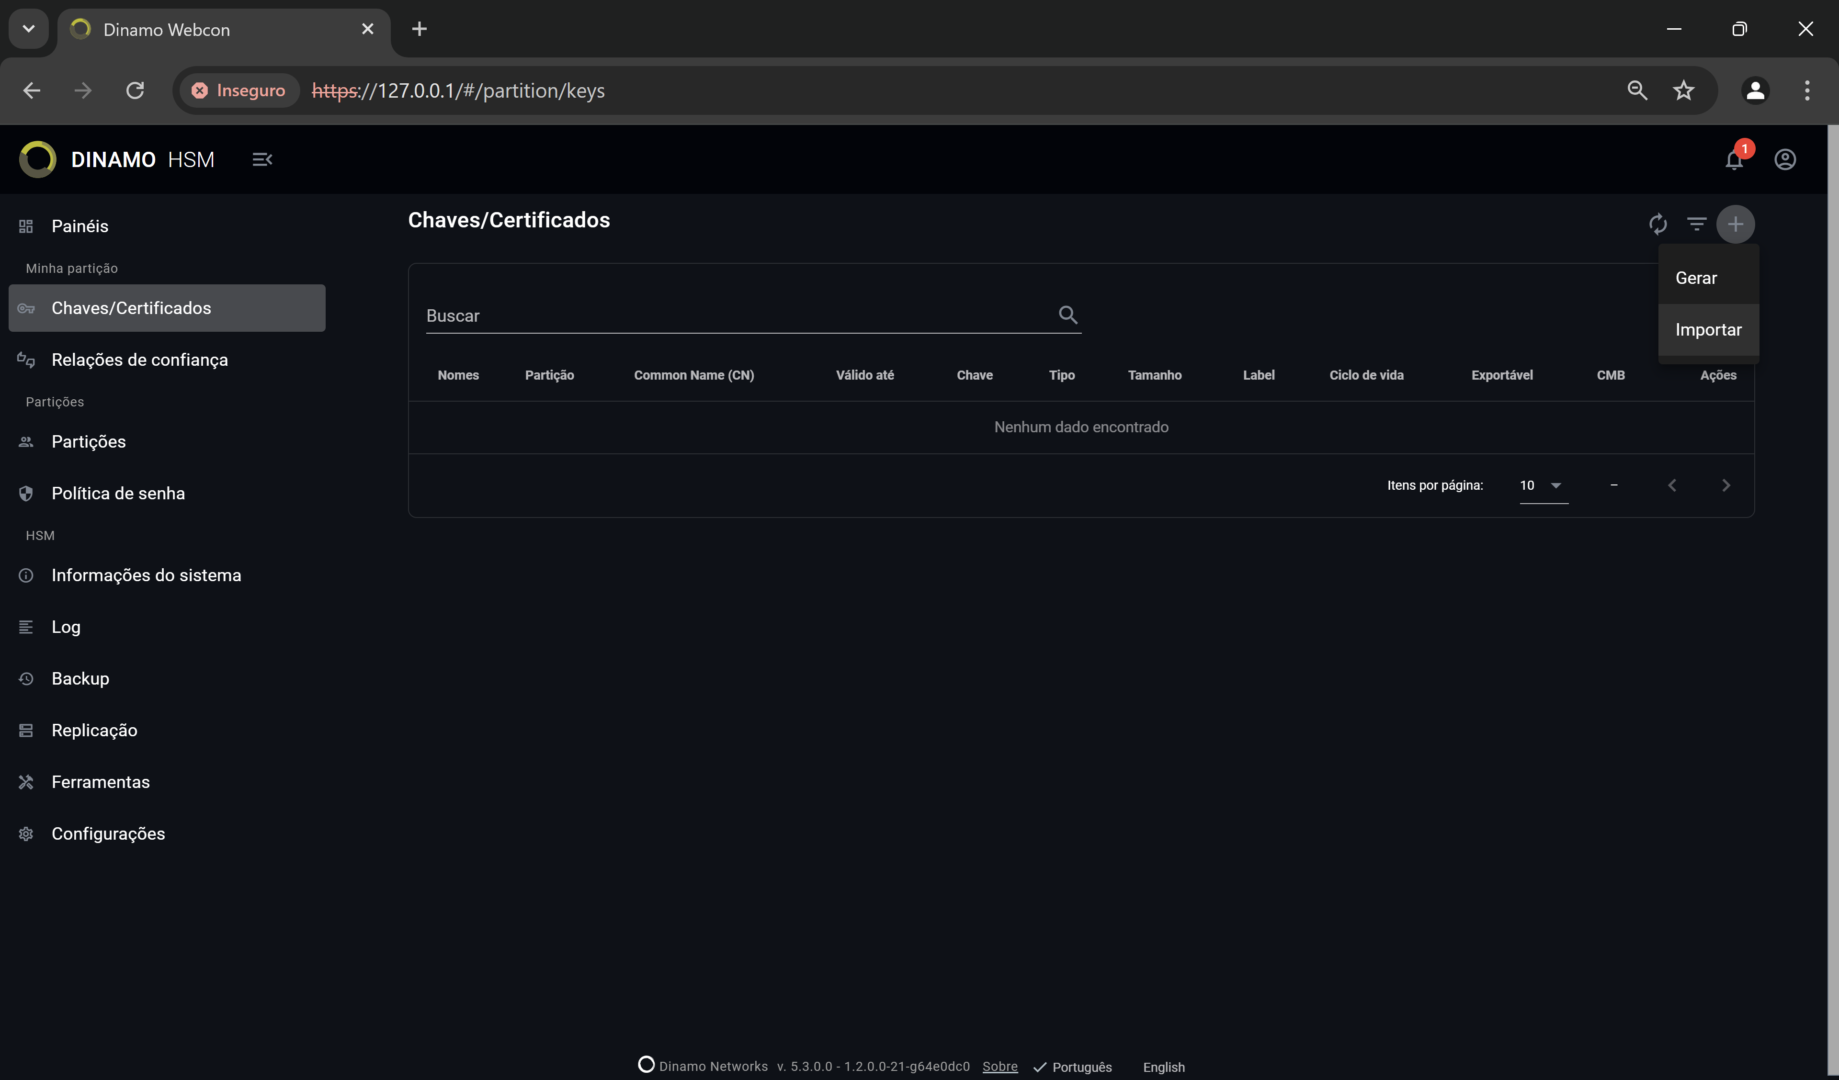Open the Log page
The width and height of the screenshot is (1839, 1080).
click(x=167, y=627)
